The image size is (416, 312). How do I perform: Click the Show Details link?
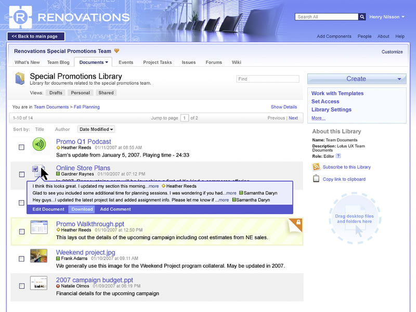[283, 107]
